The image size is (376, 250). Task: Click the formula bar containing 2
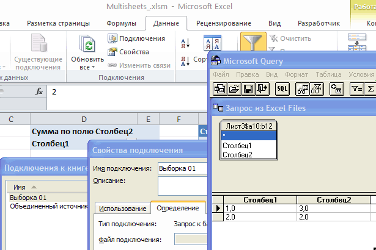pyautogui.click(x=127, y=98)
